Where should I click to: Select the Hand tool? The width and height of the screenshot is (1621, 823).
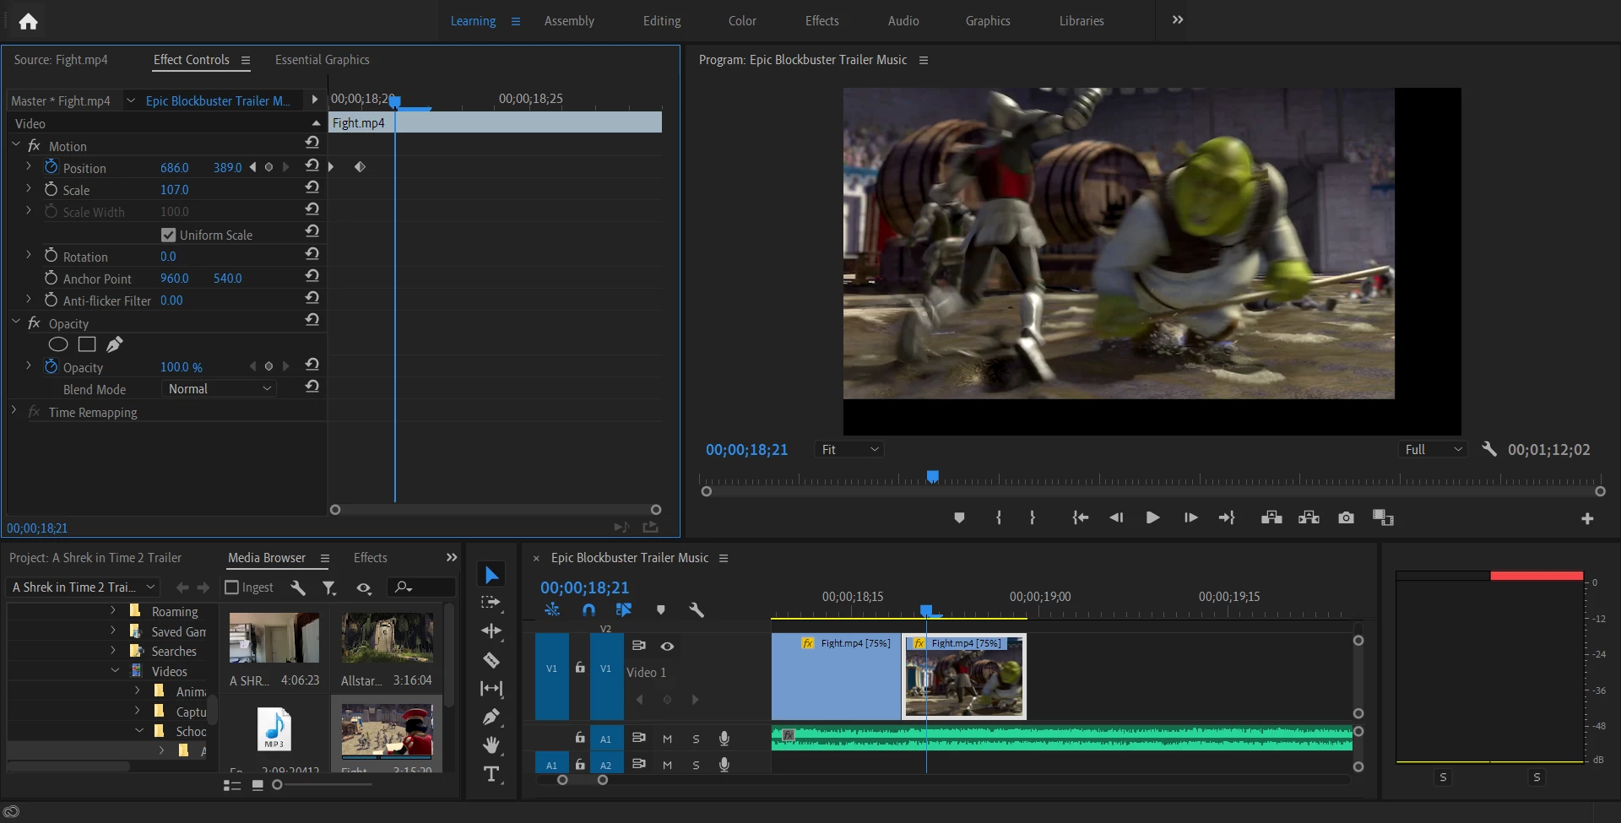(491, 745)
